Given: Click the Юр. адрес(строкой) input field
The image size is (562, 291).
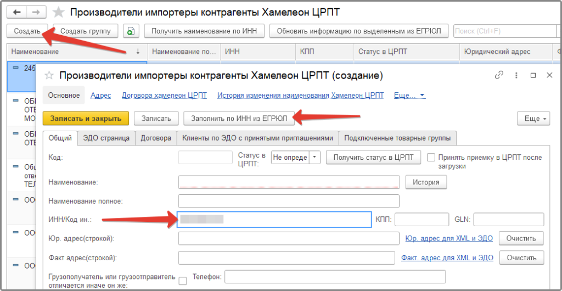Looking at the screenshot, I should pos(289,238).
